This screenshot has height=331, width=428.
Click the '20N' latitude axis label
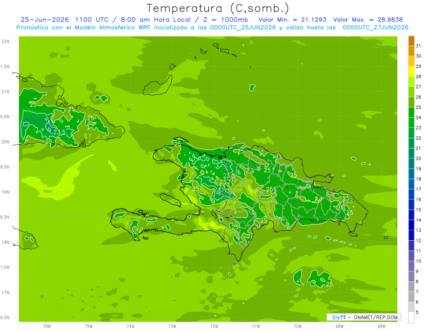point(5,142)
